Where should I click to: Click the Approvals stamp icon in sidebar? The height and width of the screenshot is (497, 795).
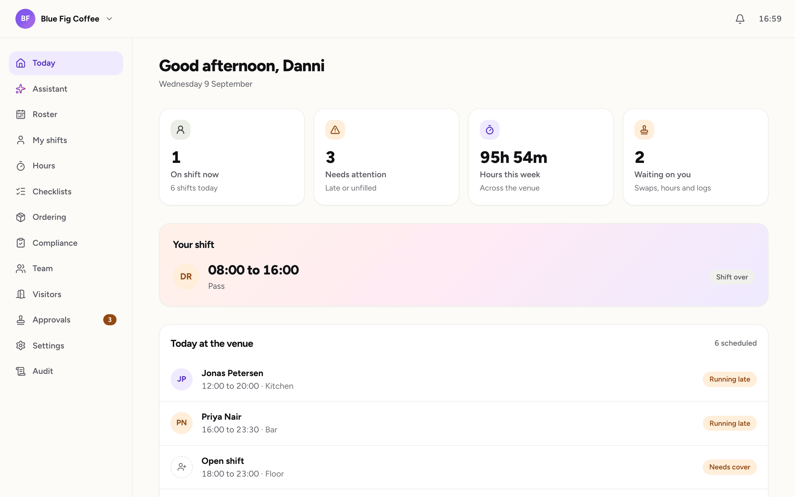[21, 320]
